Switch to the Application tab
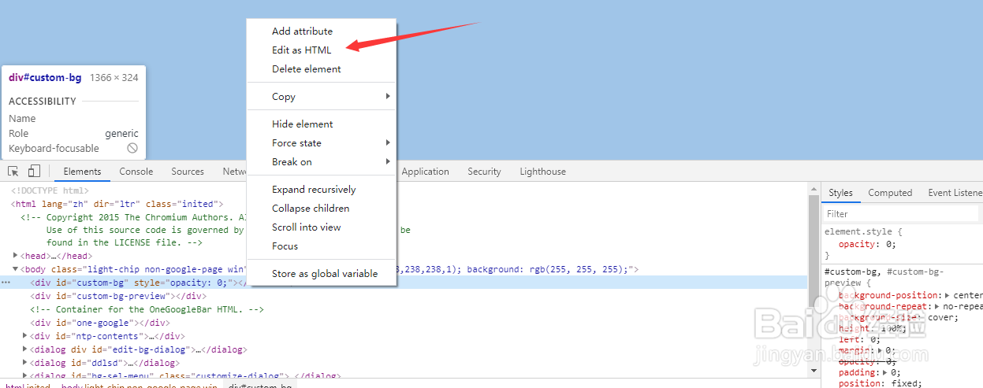This screenshot has height=388, width=983. point(425,172)
